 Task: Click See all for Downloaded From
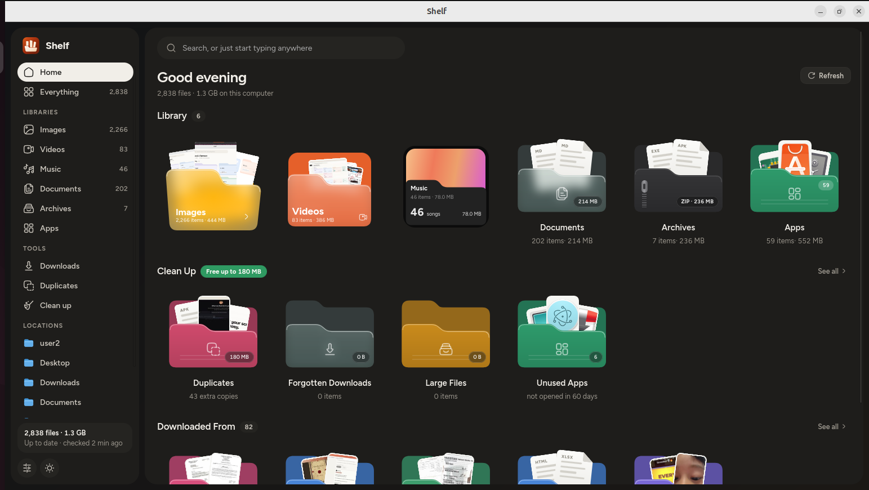(x=832, y=426)
